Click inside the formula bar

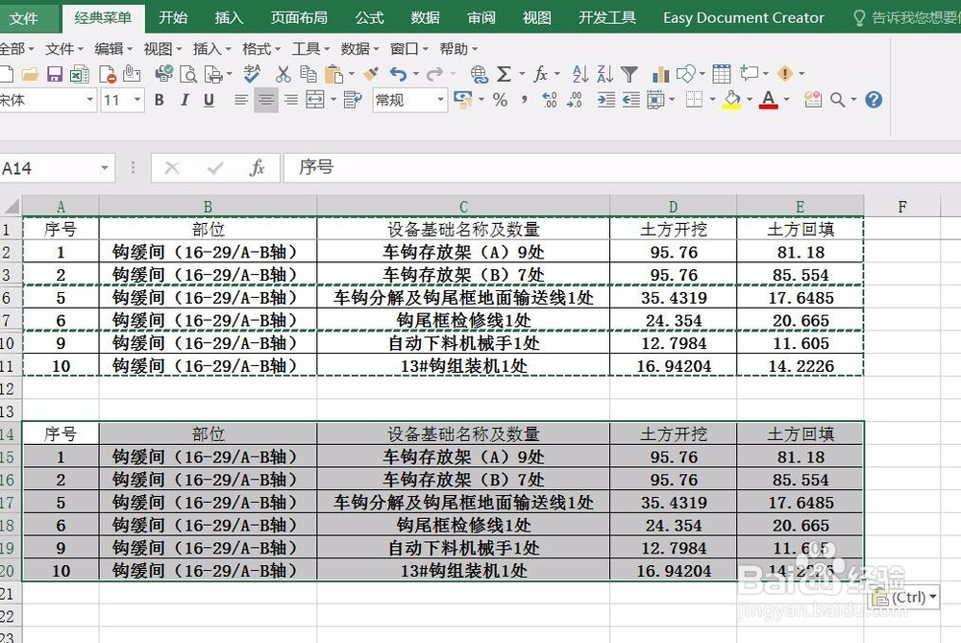(x=480, y=167)
